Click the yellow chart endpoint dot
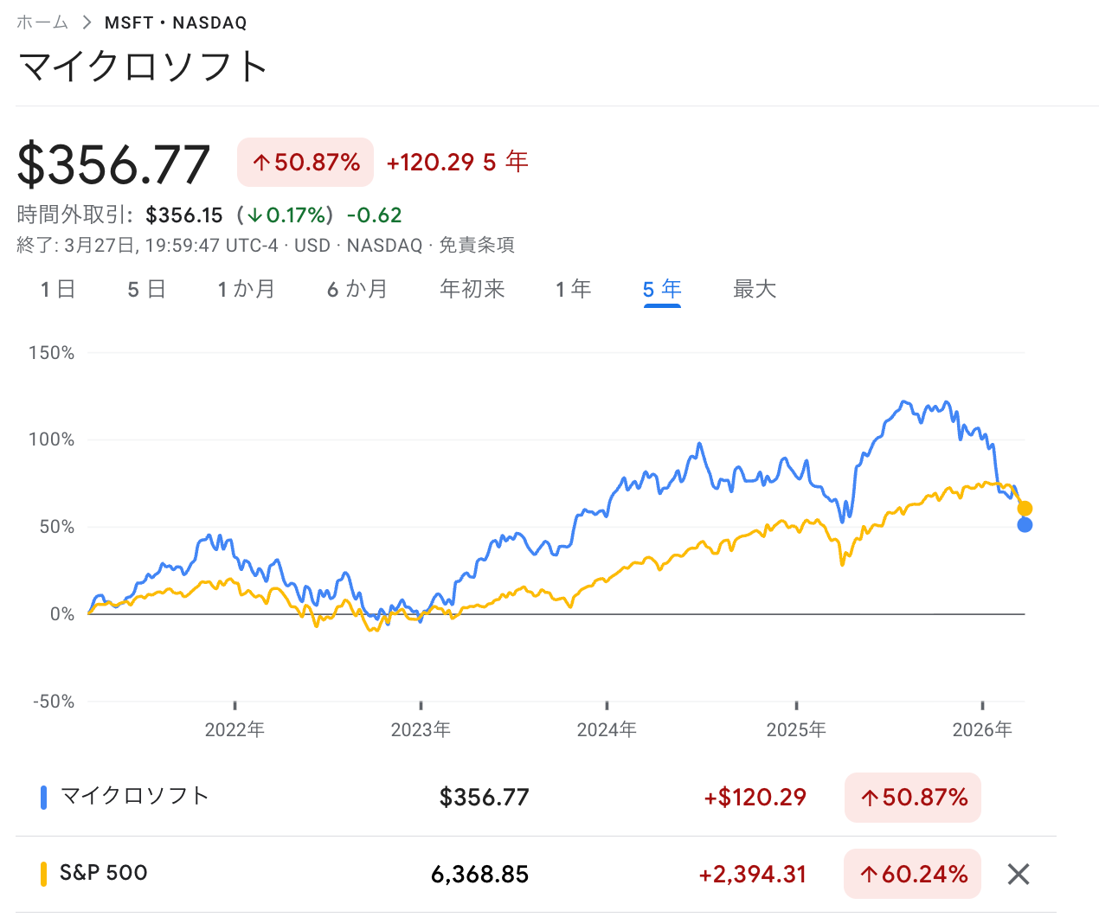 (x=1024, y=507)
